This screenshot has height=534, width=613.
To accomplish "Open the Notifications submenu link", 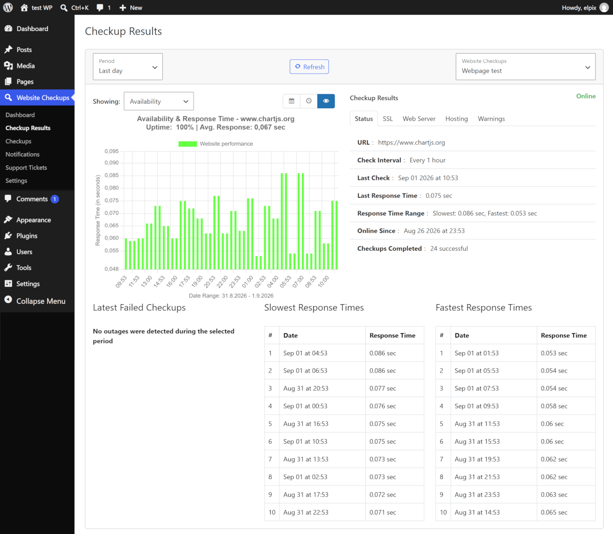I will click(22, 155).
